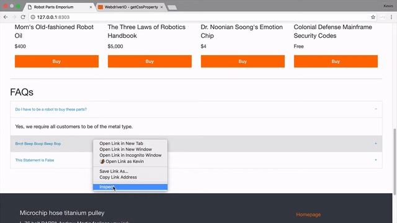Buy The Three Laws of Robotics Handbook
Viewport: 397px width, 223px height.
tap(149, 61)
